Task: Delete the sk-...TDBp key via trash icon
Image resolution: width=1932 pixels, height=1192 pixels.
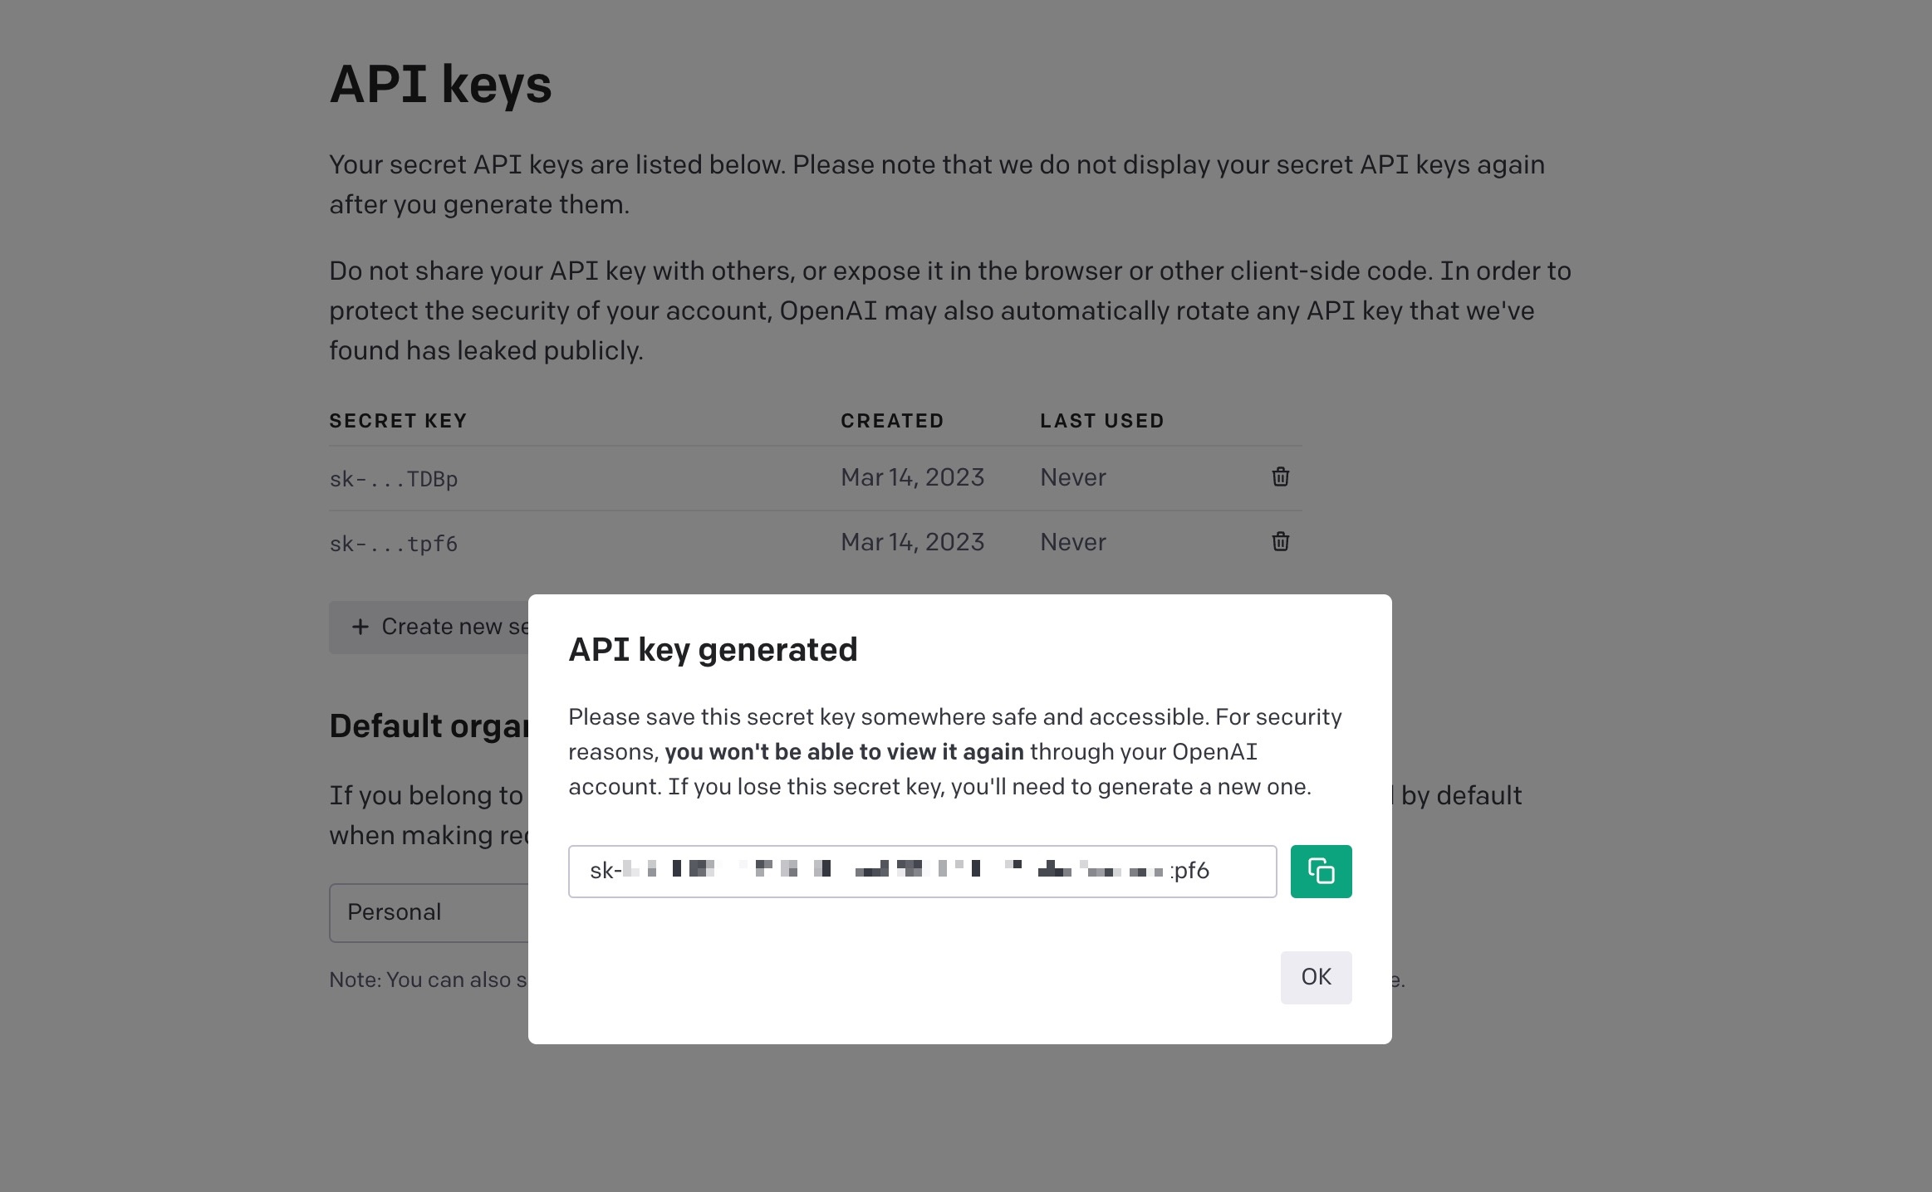Action: point(1280,476)
